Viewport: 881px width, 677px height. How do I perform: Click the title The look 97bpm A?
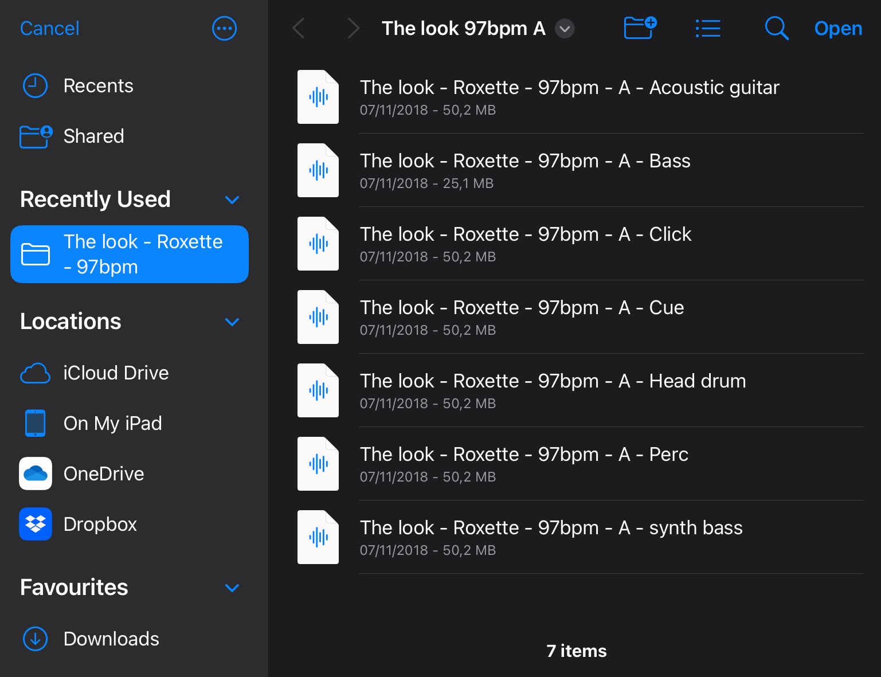(x=464, y=28)
